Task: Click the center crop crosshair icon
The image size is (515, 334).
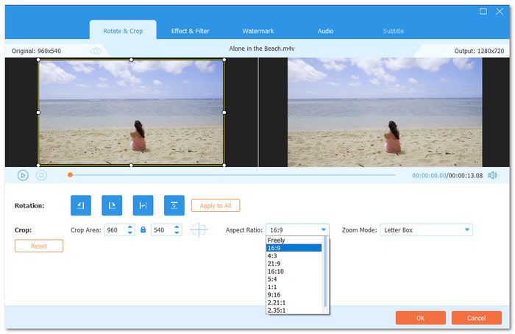Action: tap(199, 230)
